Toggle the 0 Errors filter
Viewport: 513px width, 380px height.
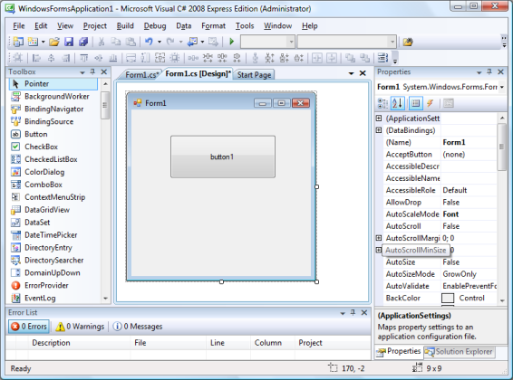coord(29,327)
